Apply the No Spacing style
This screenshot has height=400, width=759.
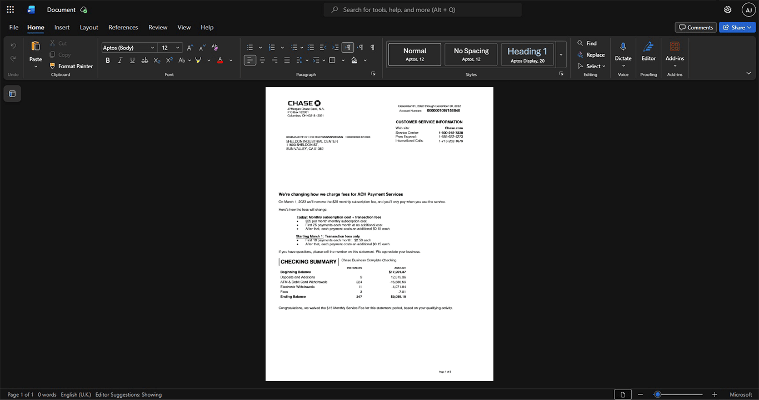(x=471, y=54)
